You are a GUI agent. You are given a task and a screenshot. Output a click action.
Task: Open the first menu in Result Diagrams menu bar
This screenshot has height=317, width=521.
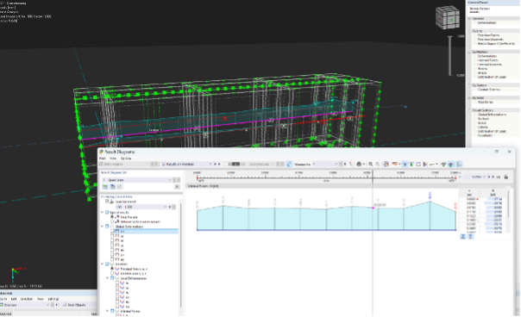pos(103,158)
